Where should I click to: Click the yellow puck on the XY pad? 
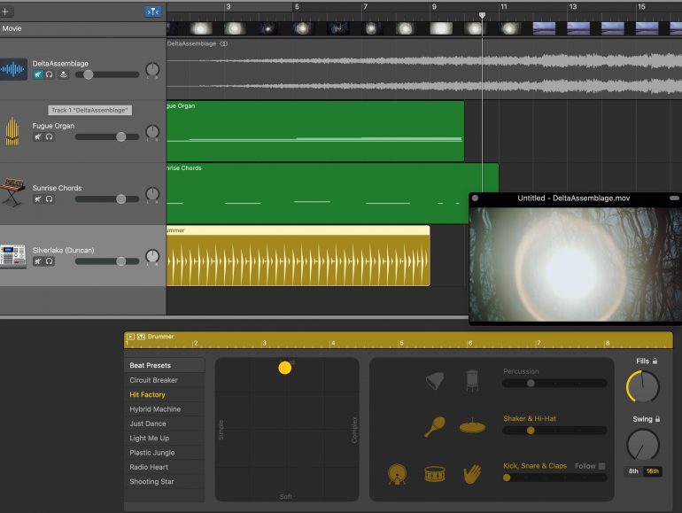[284, 368]
